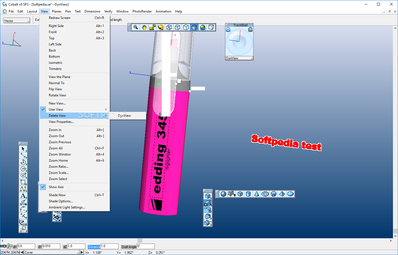Click the Distance input field
Screen dimensions: 398x255
(x=109, y=246)
